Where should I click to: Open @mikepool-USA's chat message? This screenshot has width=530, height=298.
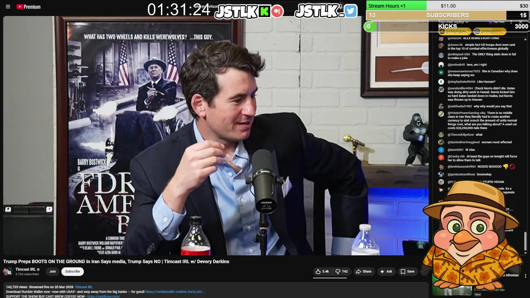click(481, 56)
